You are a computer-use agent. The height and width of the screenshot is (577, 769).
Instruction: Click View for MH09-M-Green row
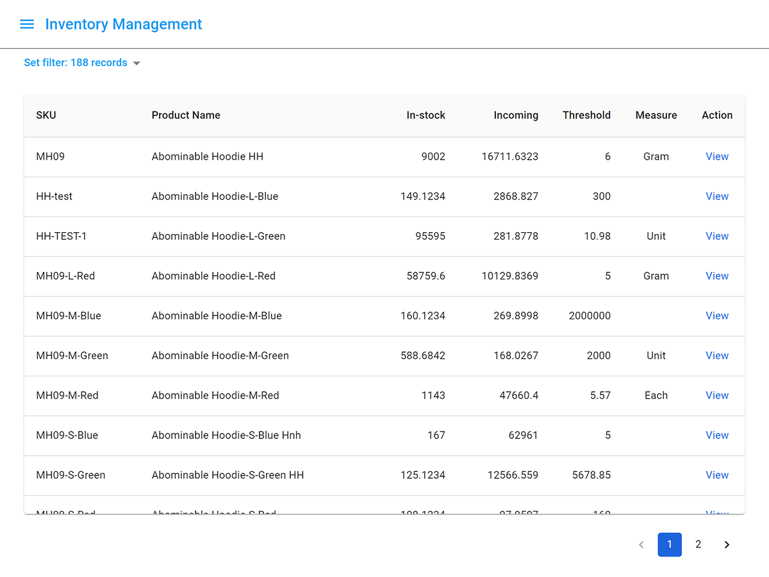716,355
